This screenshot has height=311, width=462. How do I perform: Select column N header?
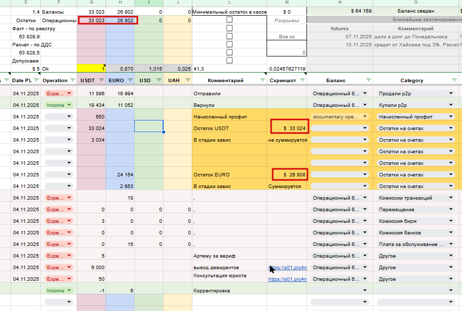tap(340, 3)
